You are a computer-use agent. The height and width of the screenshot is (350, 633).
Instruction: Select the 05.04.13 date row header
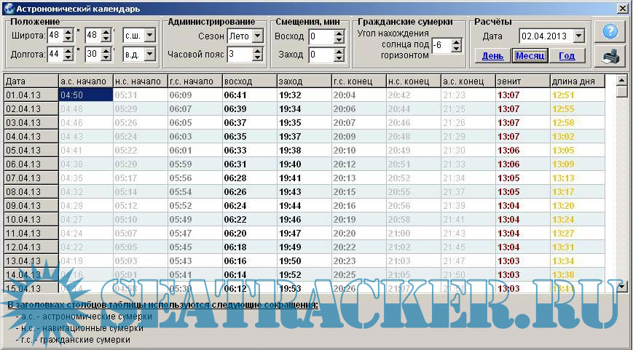(30, 150)
